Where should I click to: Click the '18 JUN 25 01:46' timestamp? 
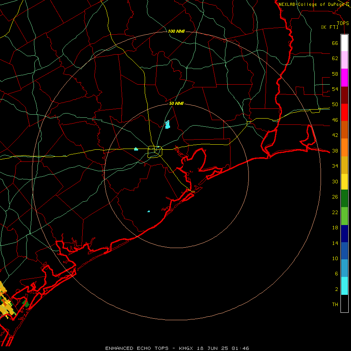(x=223, y=348)
